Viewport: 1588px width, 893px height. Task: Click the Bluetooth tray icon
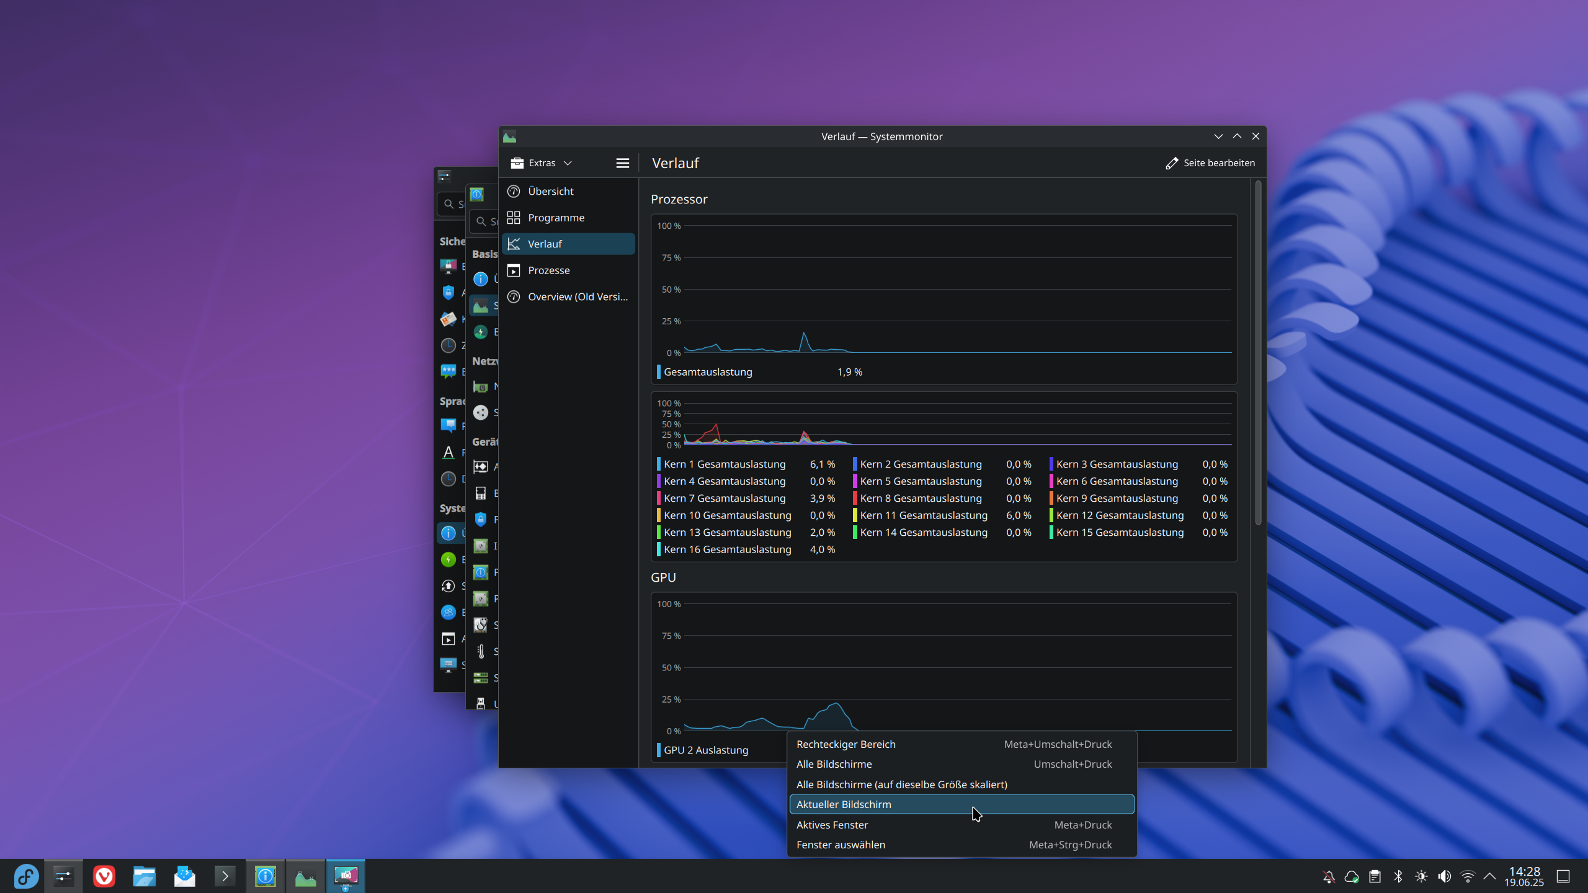(x=1398, y=876)
